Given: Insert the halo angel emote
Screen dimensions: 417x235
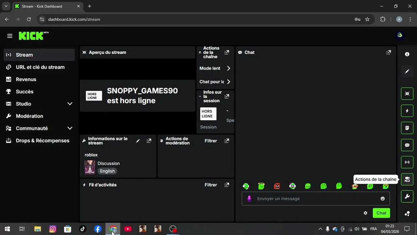Looking at the screenshot, I should pos(261,186).
